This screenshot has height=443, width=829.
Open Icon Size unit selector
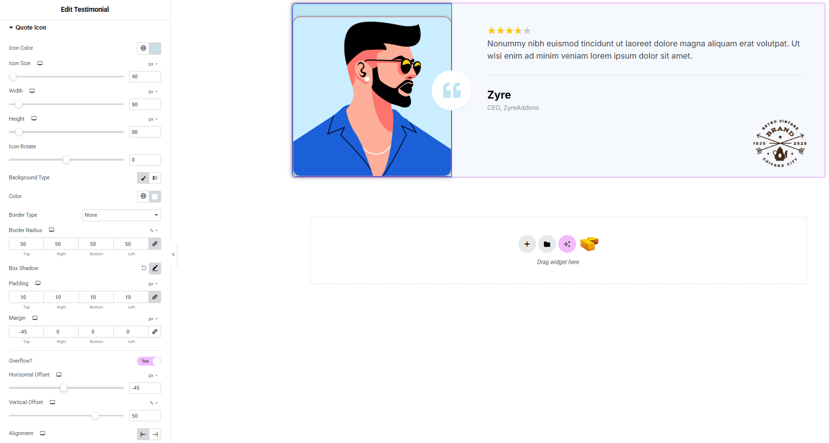tap(153, 64)
